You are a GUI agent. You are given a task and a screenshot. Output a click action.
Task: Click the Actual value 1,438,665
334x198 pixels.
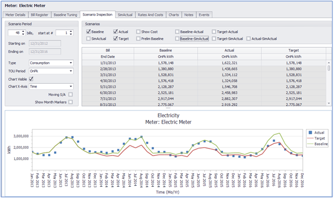click(230, 69)
